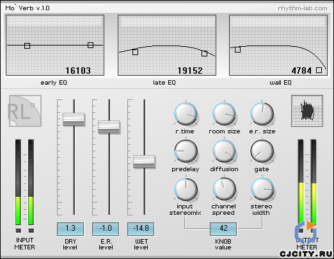334x259 pixels.
Task: Click the stereo width knob
Action: click(263, 189)
